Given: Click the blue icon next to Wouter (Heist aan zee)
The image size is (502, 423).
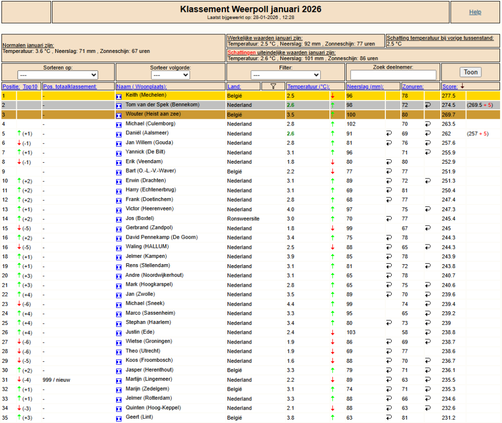Looking at the screenshot, I should pos(119,115).
